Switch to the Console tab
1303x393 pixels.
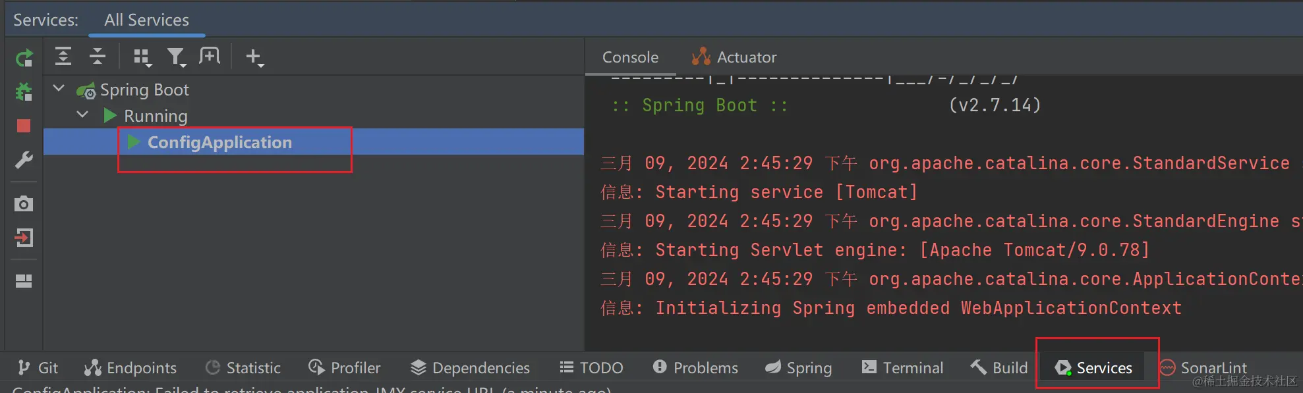pyautogui.click(x=630, y=57)
